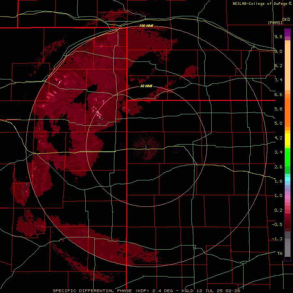293x293 pixels.
Task: Click the -1.3 value on color scale
Action: 277,239
